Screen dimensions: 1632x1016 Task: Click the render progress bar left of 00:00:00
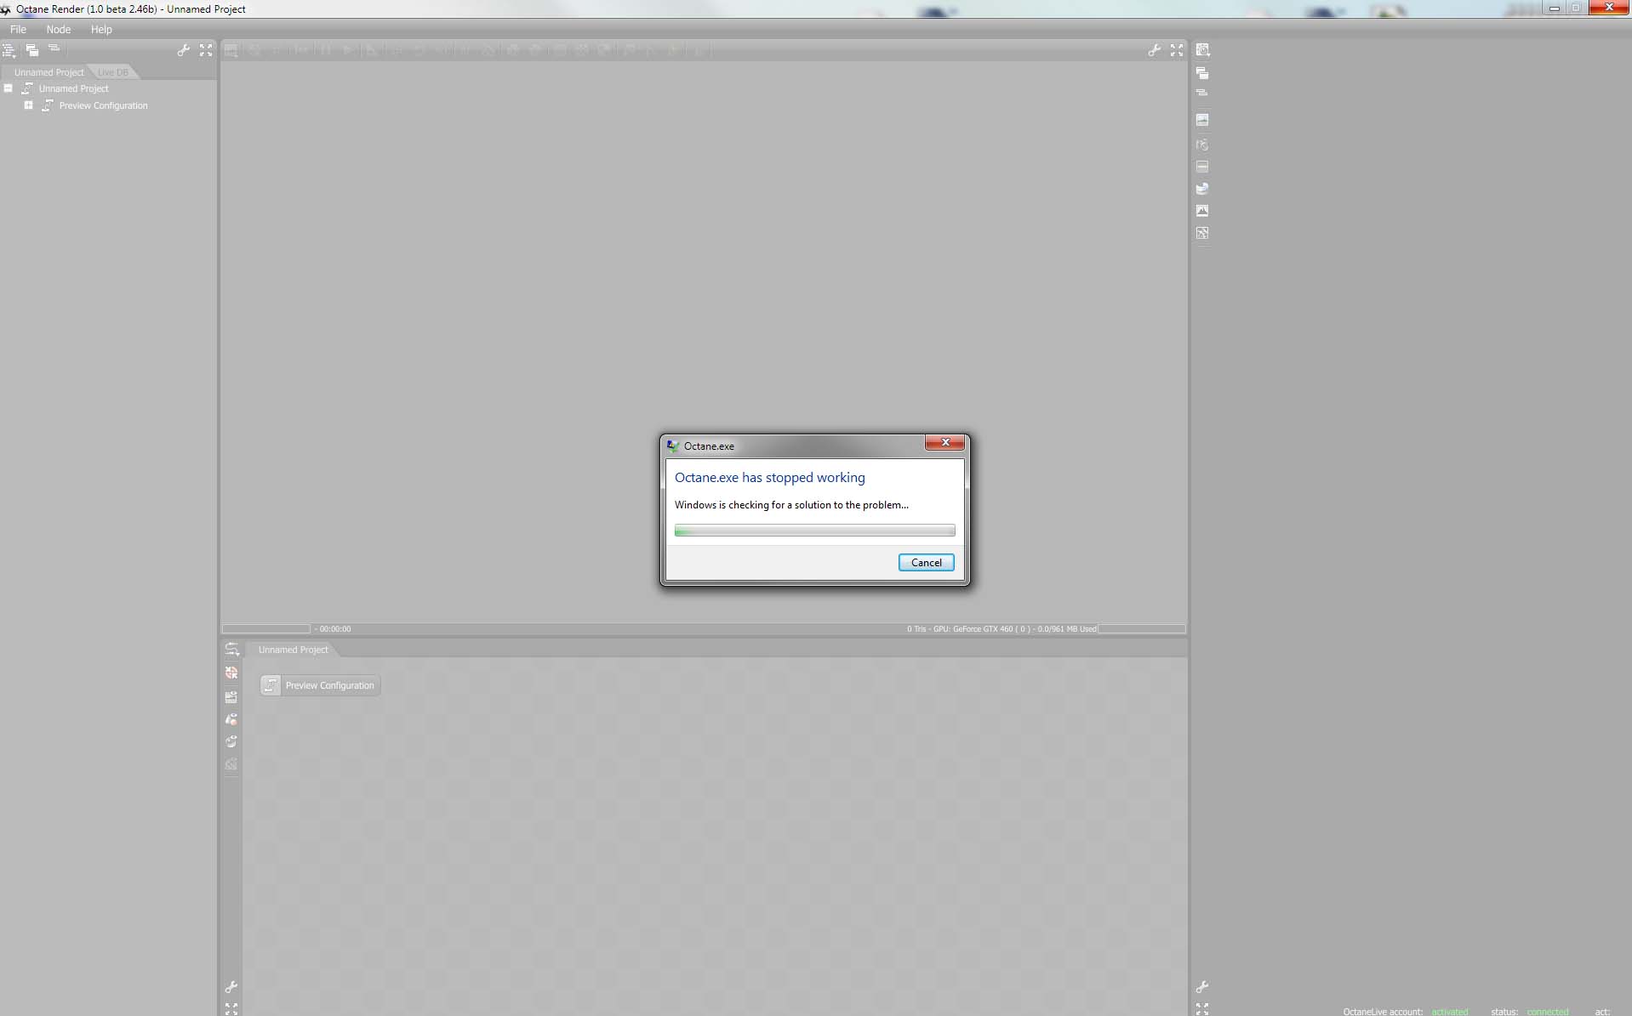tap(266, 629)
